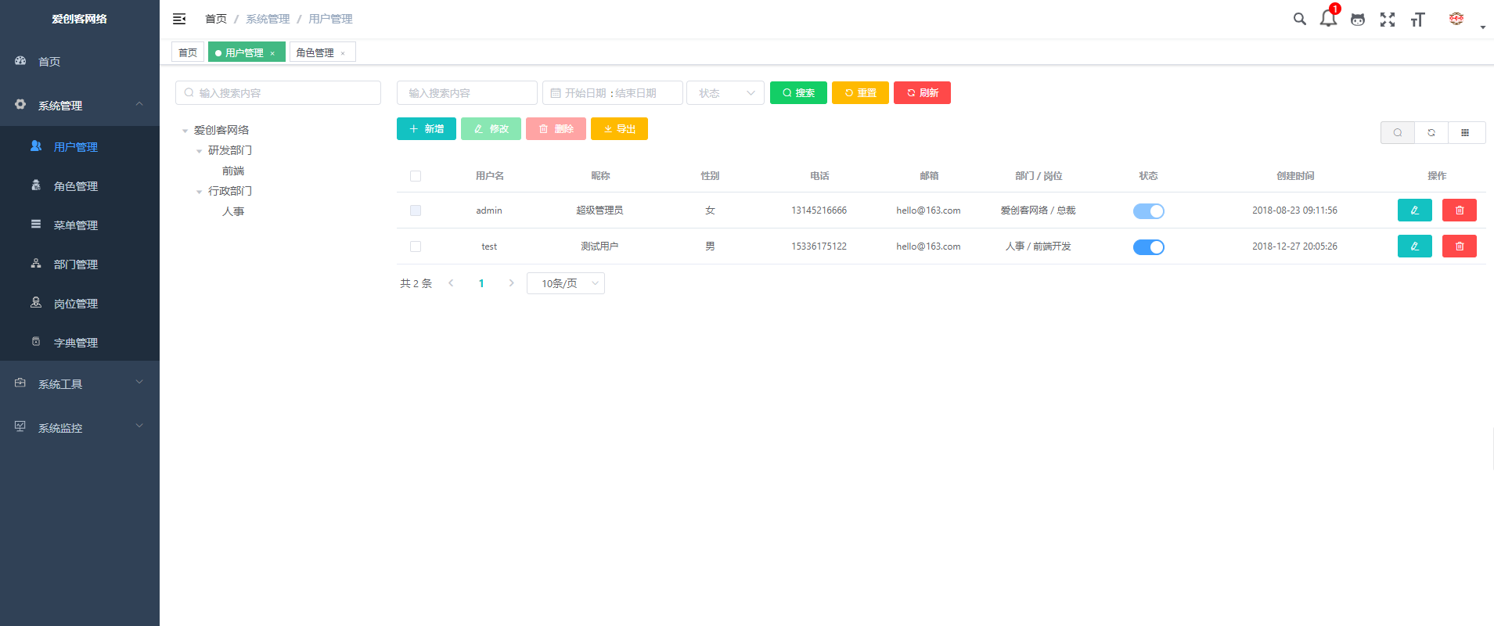Open date range picker field
Image resolution: width=1494 pixels, height=626 pixels.
[x=613, y=93]
